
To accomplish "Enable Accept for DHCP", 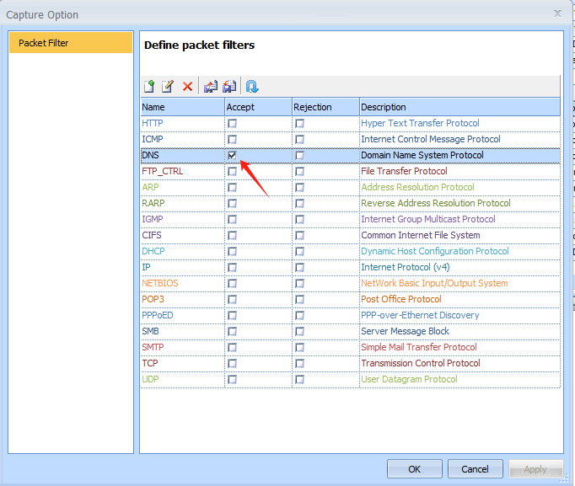I will tap(232, 251).
